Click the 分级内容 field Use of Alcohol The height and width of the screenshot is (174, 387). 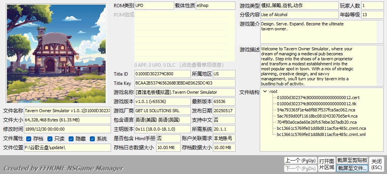pyautogui.click(x=300, y=15)
